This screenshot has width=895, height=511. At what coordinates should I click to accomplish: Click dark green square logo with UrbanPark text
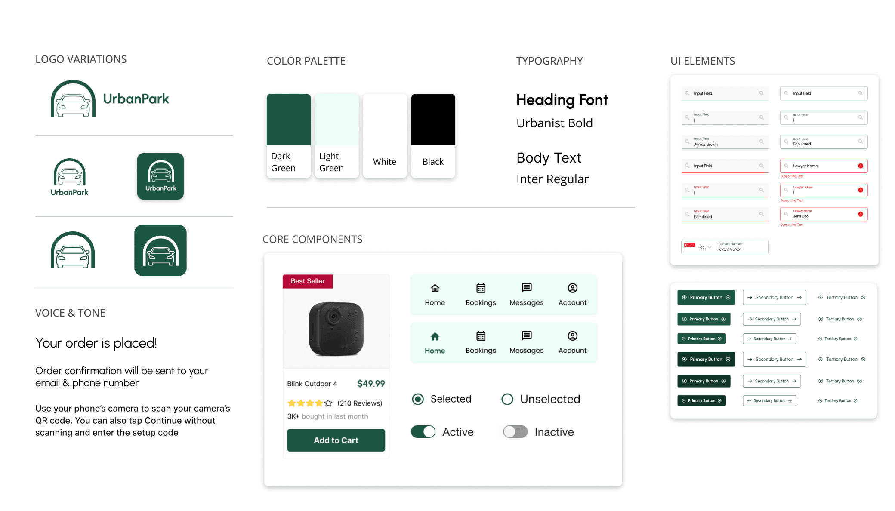click(160, 176)
